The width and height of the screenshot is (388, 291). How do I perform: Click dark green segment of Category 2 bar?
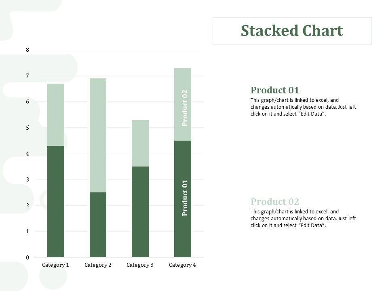pos(98,224)
